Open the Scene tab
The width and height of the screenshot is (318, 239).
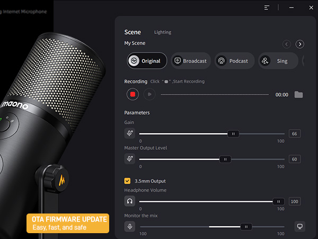point(132,32)
